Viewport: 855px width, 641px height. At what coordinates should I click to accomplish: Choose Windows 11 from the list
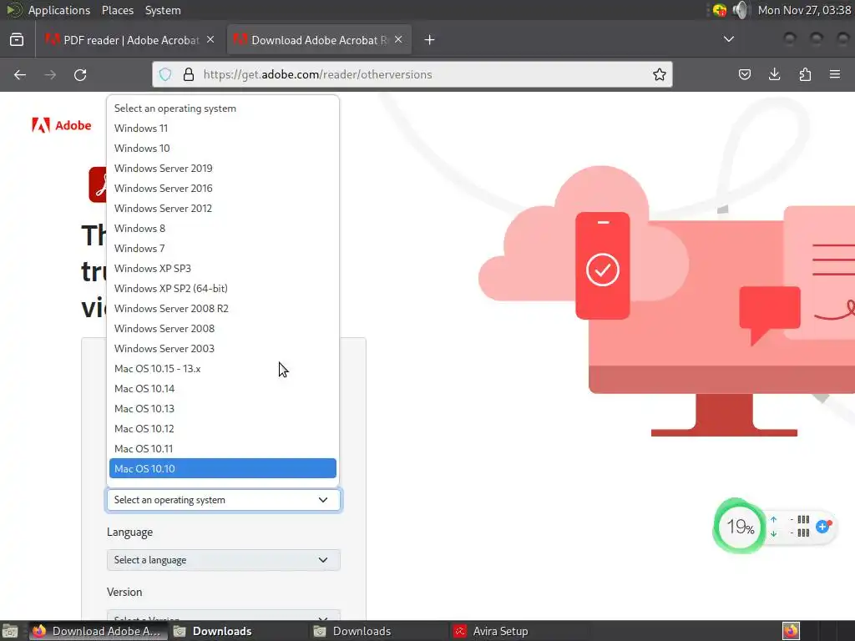(222, 128)
